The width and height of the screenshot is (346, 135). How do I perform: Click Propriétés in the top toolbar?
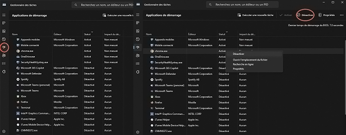click(x=327, y=15)
